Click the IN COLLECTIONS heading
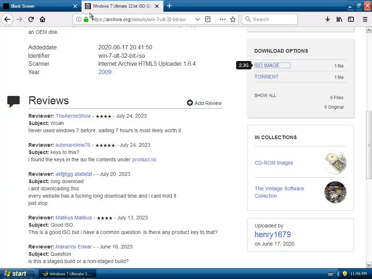372x279 pixels. click(x=275, y=137)
